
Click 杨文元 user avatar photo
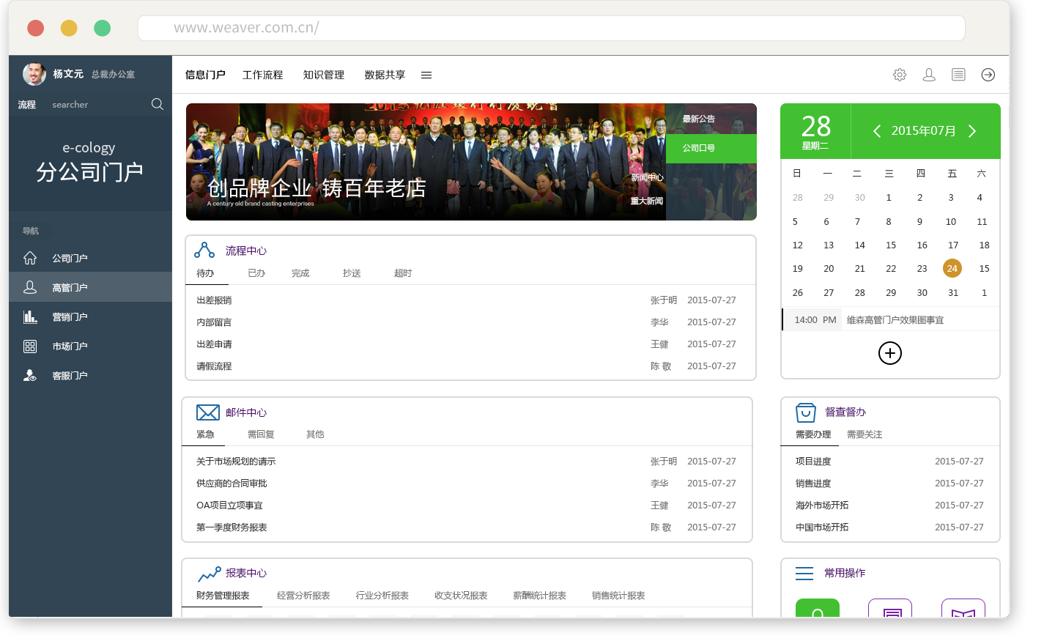[34, 74]
